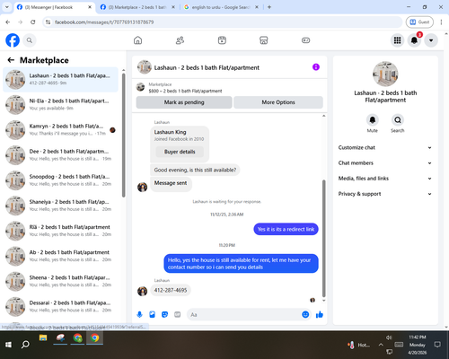Screen dimensions: 449x359
Task: Click the Aa message input field
Action: coord(244,315)
